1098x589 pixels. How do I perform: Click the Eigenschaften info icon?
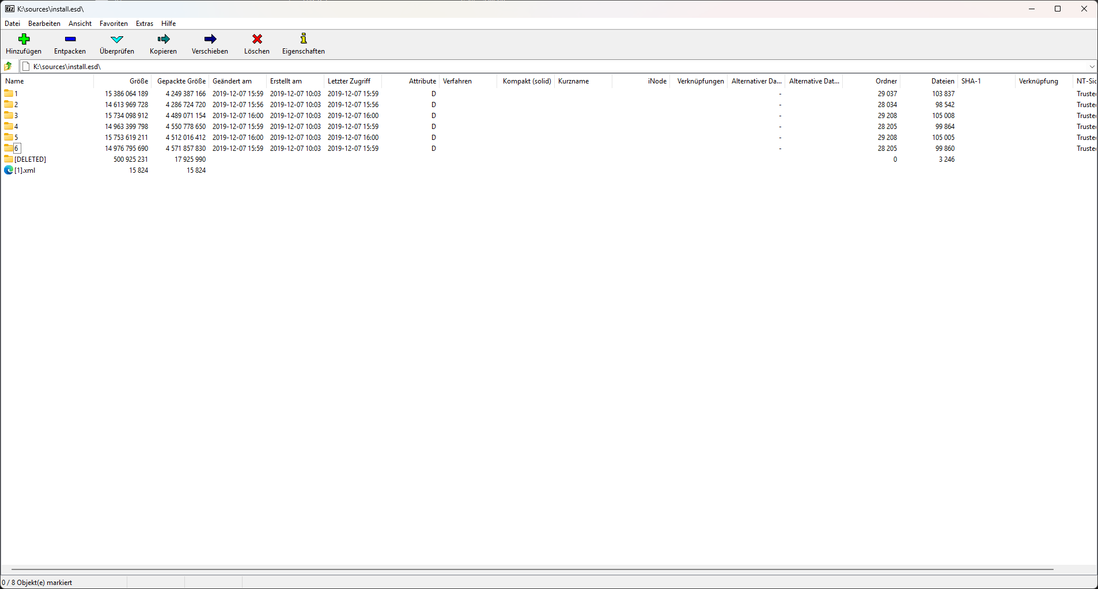coord(304,39)
